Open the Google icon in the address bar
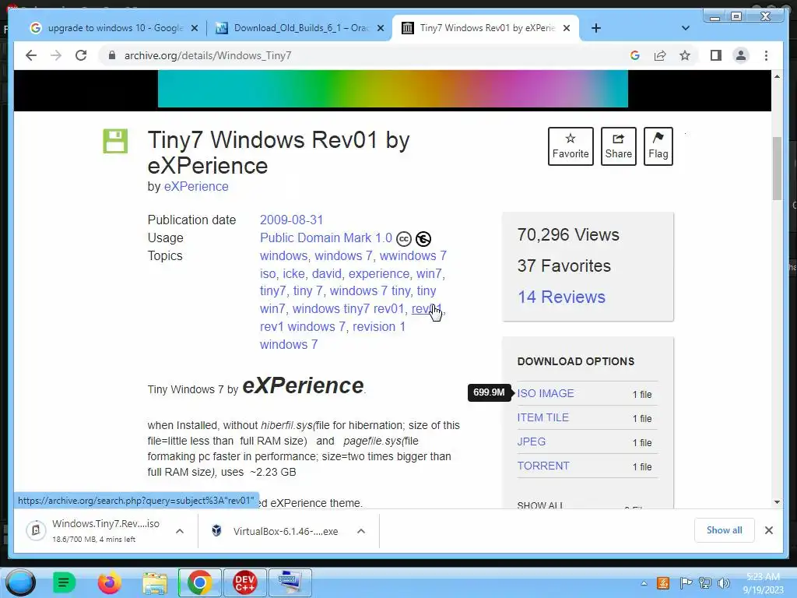This screenshot has height=598, width=797. click(635, 55)
